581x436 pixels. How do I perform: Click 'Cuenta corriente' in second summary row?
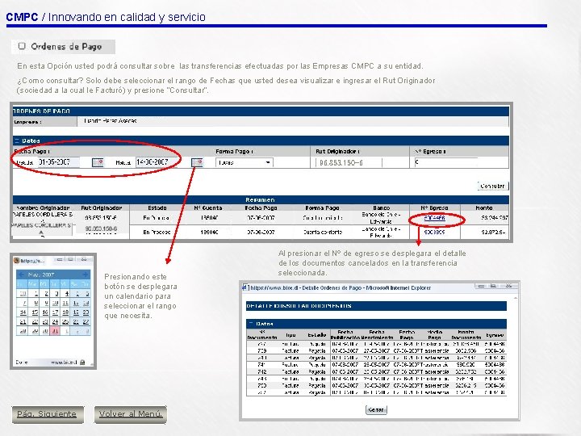[323, 232]
